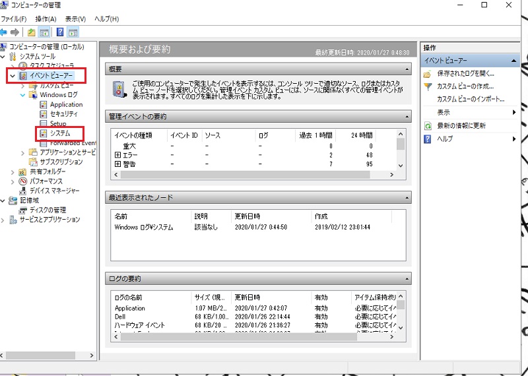This screenshot has width=528, height=376.
Task: Open the 表示(V) menu
Action: click(x=75, y=19)
